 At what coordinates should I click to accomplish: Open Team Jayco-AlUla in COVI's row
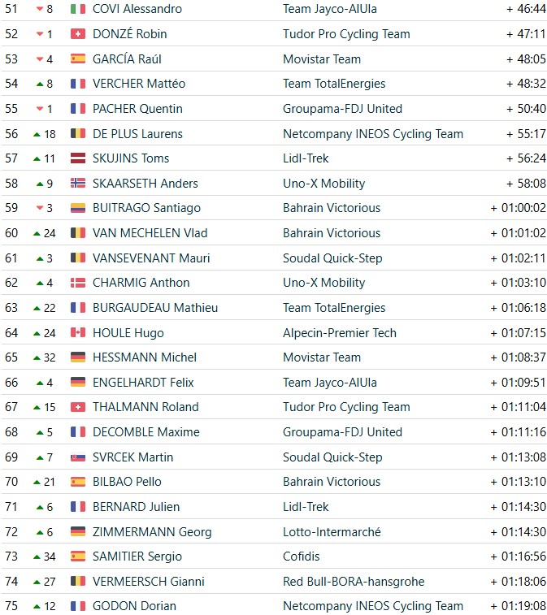330,9
